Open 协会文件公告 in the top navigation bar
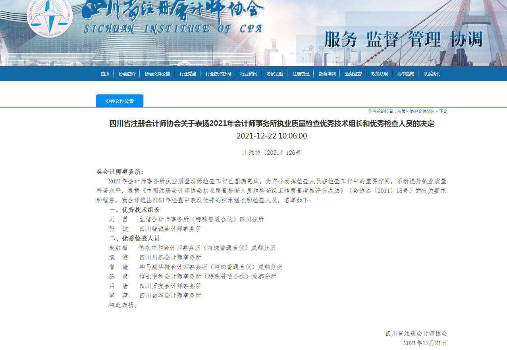The image size is (507, 350). [x=157, y=74]
